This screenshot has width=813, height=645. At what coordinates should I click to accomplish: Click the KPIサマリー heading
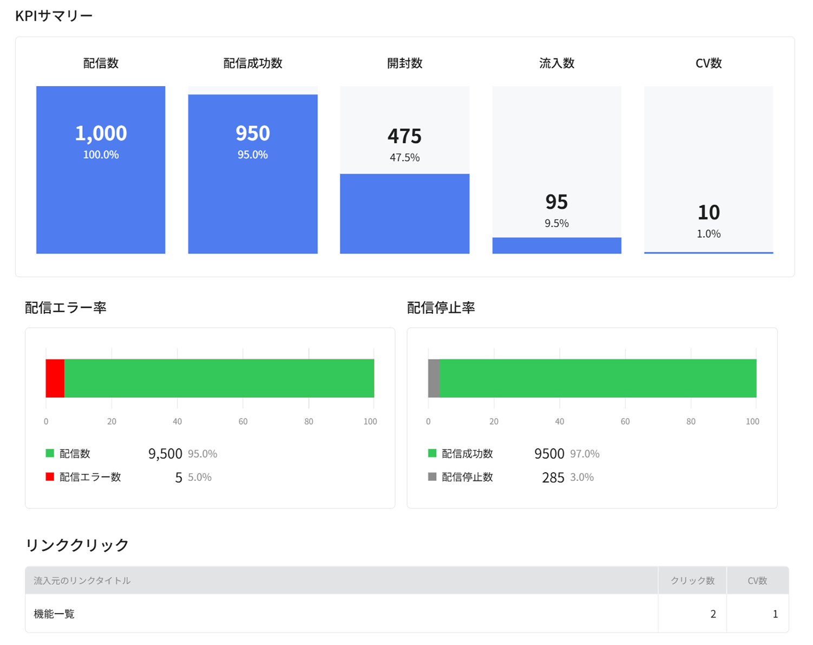pyautogui.click(x=54, y=16)
